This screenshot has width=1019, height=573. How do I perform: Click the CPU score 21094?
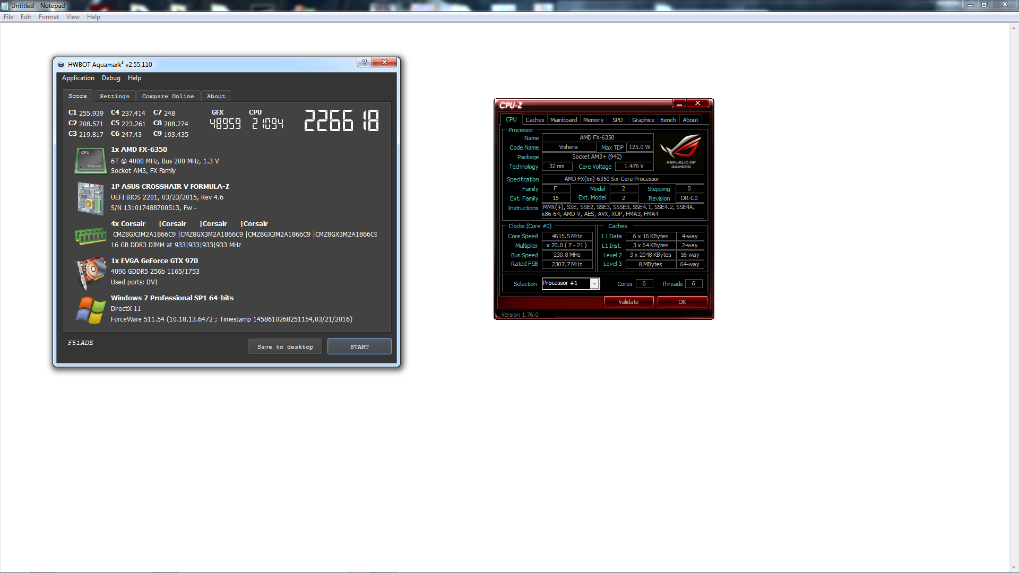coord(268,124)
